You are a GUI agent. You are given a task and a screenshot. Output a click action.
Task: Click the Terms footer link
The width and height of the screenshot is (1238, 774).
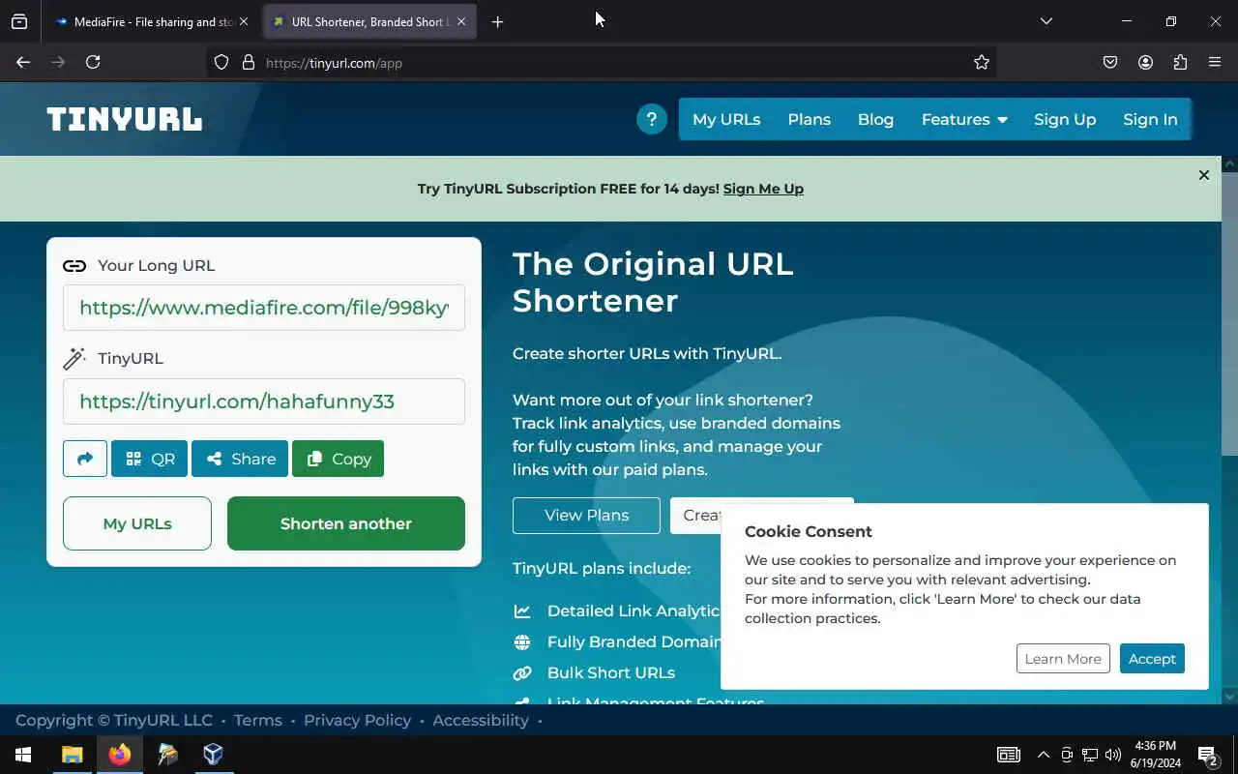point(258,720)
